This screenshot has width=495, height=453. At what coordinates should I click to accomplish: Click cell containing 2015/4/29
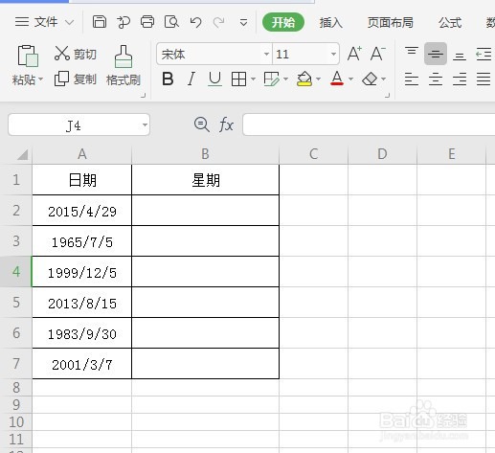(82, 211)
